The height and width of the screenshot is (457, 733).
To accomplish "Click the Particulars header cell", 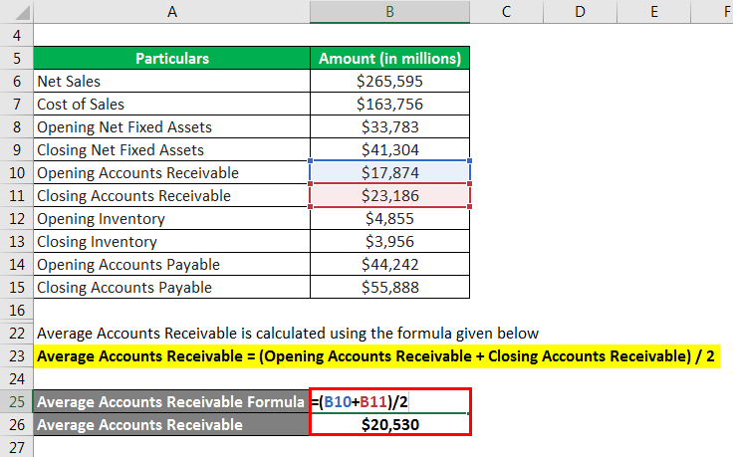I will pyautogui.click(x=171, y=58).
